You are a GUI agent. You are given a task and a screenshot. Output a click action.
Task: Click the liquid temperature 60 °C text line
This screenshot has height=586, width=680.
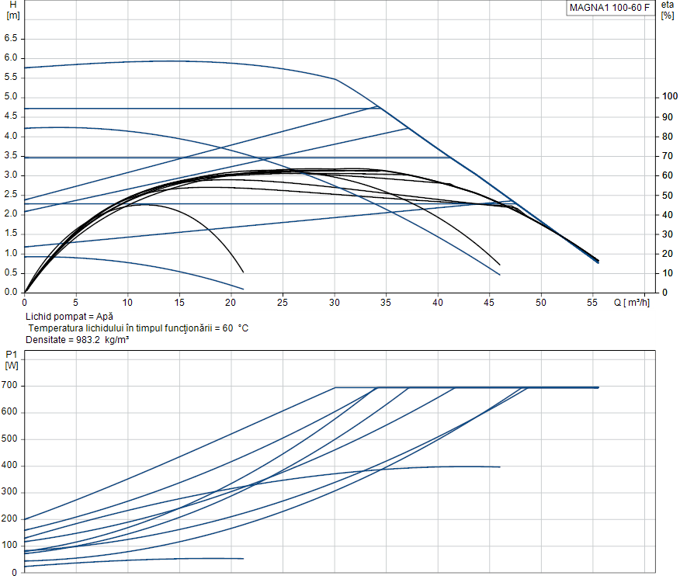(137, 328)
